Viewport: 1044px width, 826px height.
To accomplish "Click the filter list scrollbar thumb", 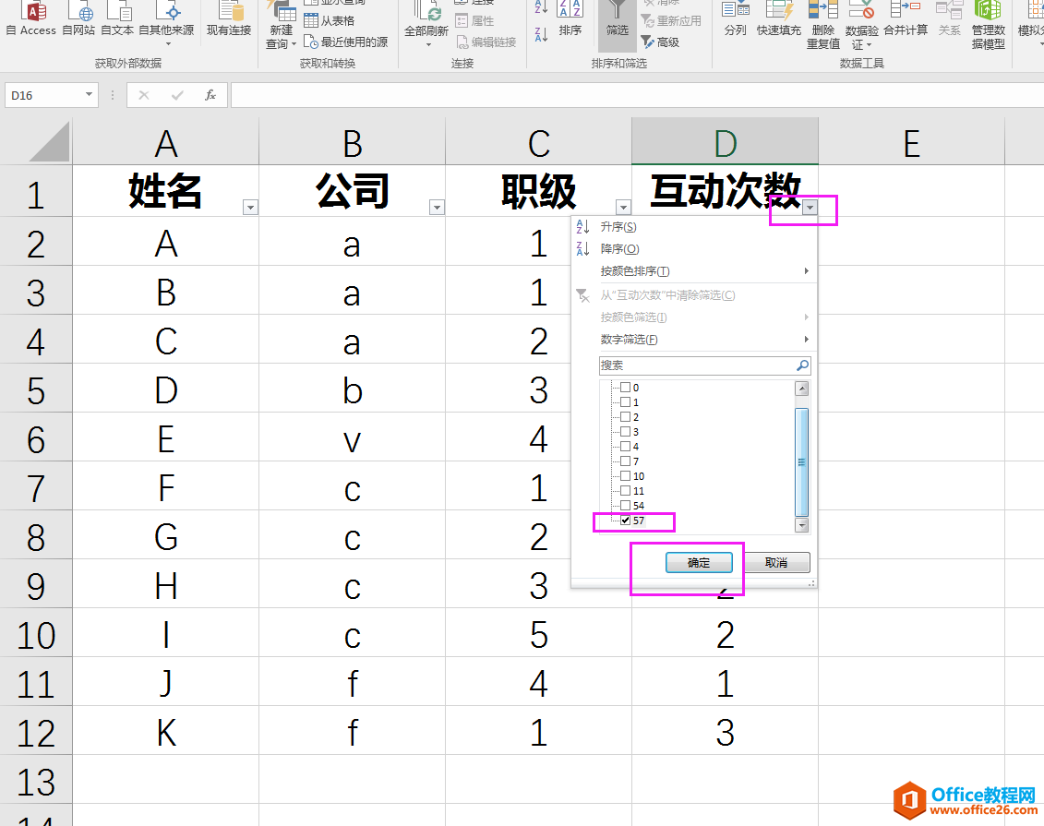I will click(801, 462).
